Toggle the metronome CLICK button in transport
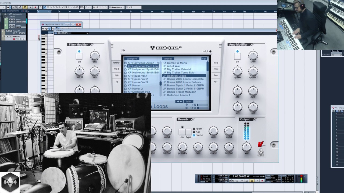Image resolution: width=344 pixels, height=193 pixels. 268,176
